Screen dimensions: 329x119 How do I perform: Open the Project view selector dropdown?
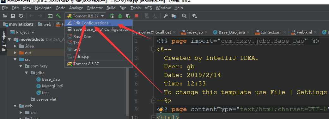tap(22, 32)
